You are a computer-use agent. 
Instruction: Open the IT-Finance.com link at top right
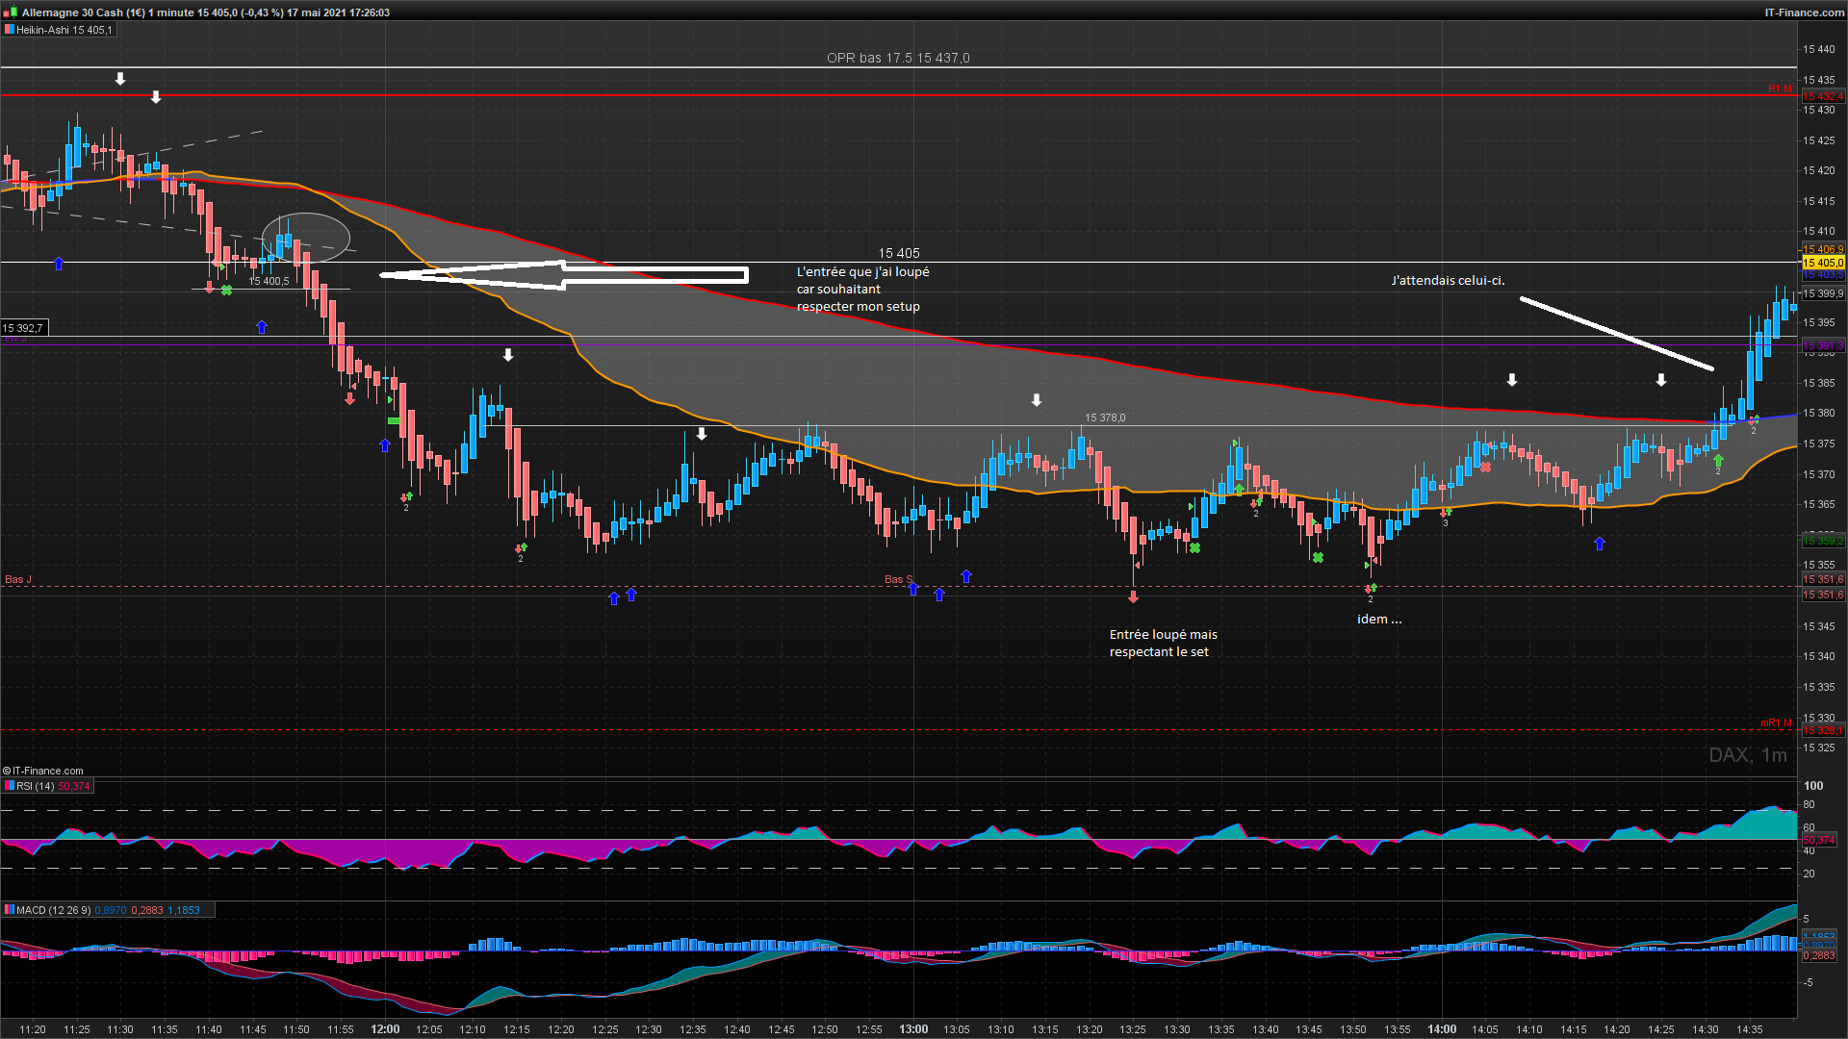[x=1804, y=13]
